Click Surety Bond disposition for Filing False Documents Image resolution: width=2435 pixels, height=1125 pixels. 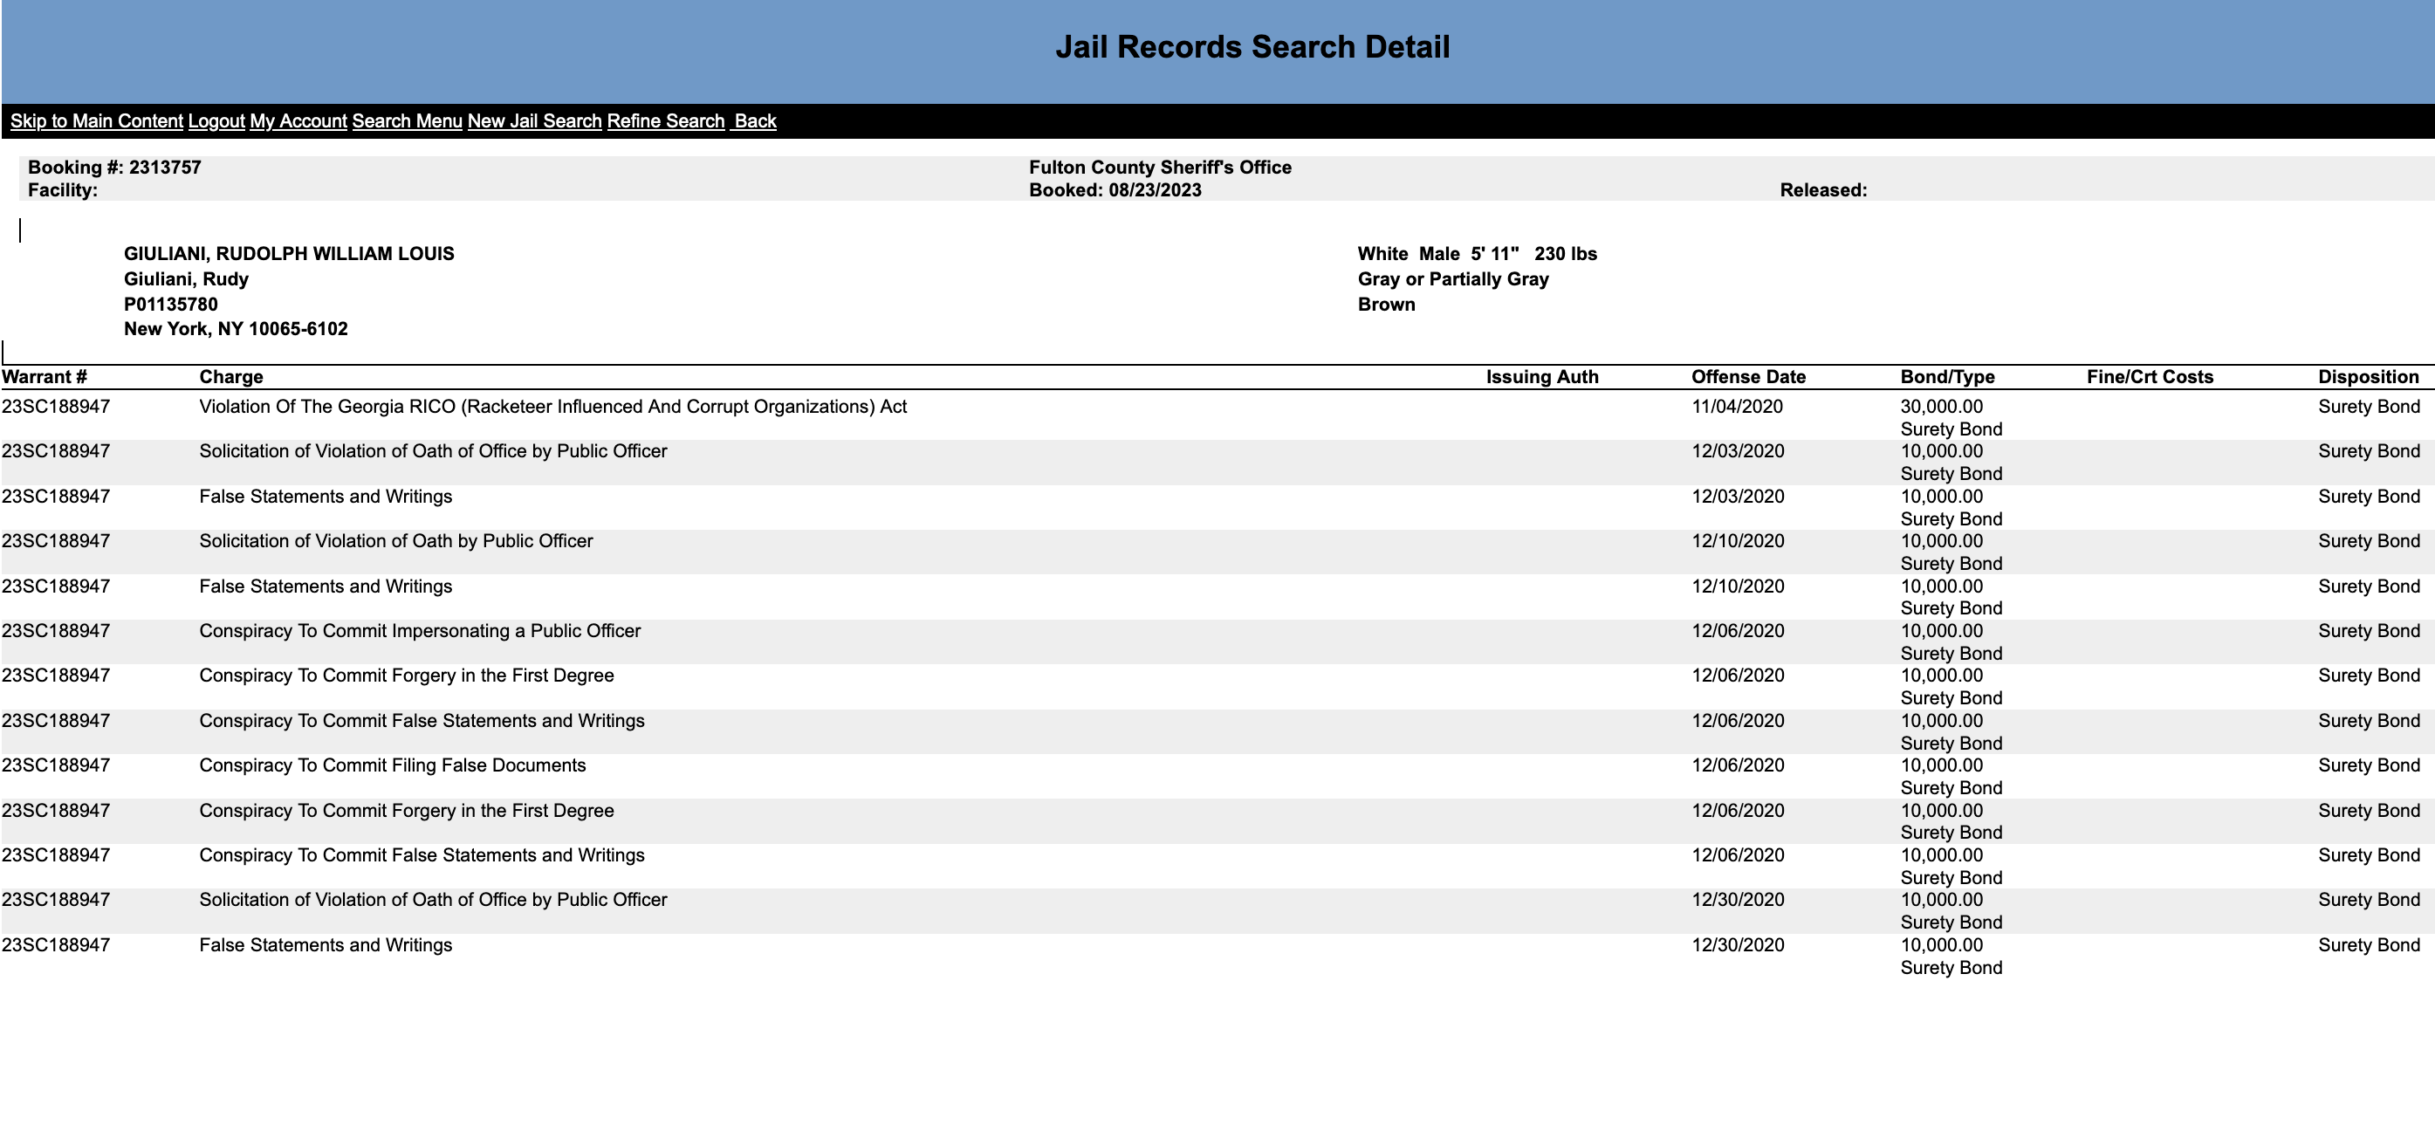point(2369,765)
